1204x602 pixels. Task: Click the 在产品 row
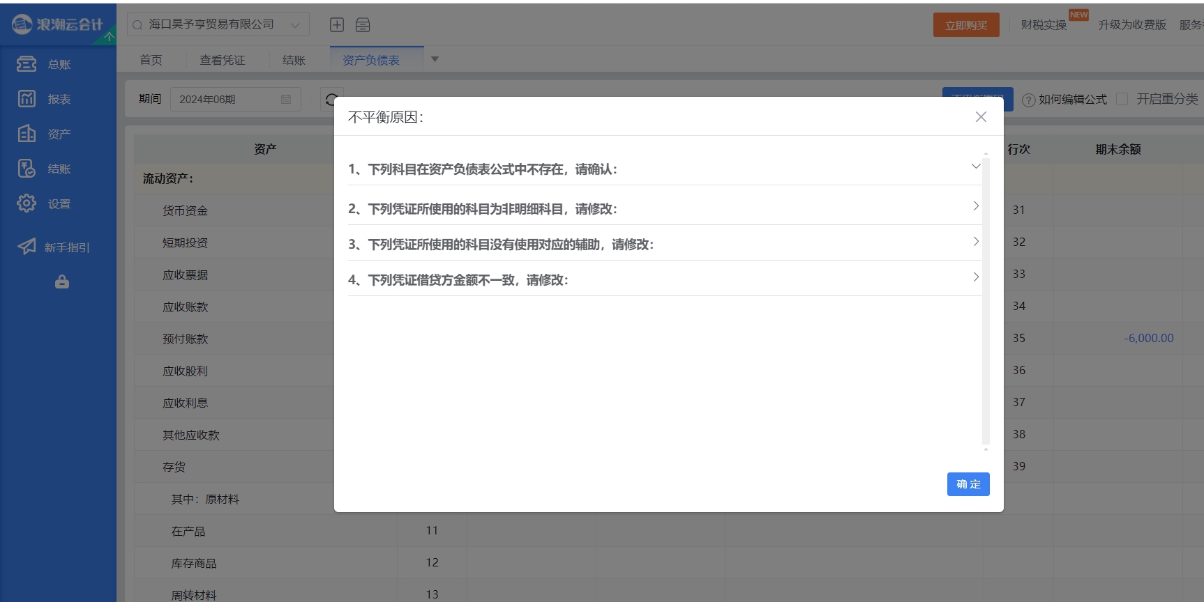[x=188, y=531]
